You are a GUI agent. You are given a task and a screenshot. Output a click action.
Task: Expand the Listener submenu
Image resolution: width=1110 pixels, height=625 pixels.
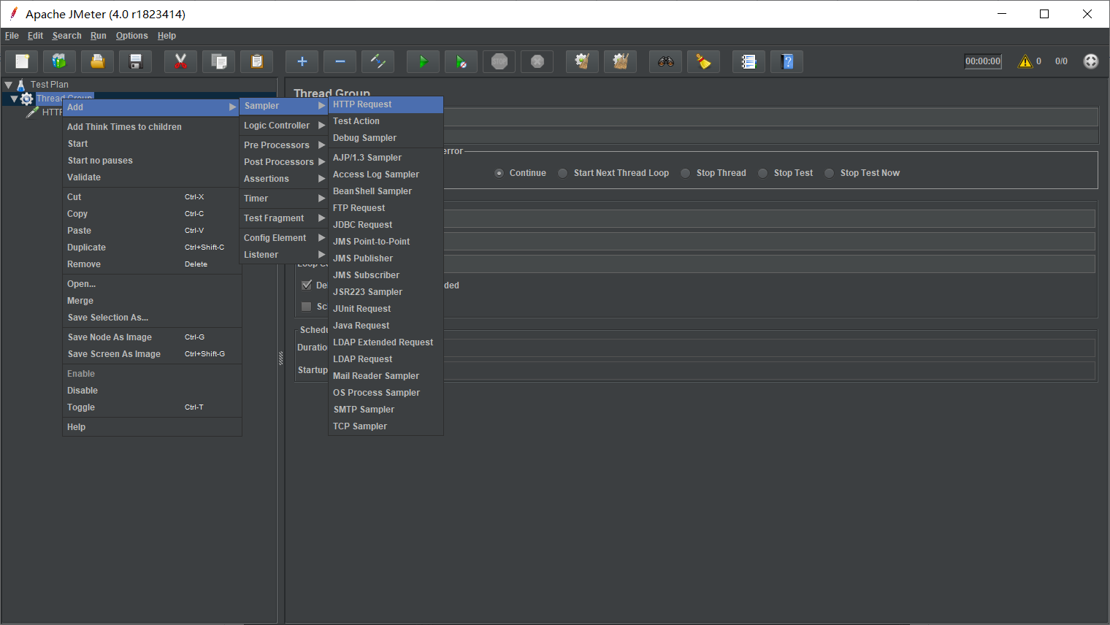(283, 255)
